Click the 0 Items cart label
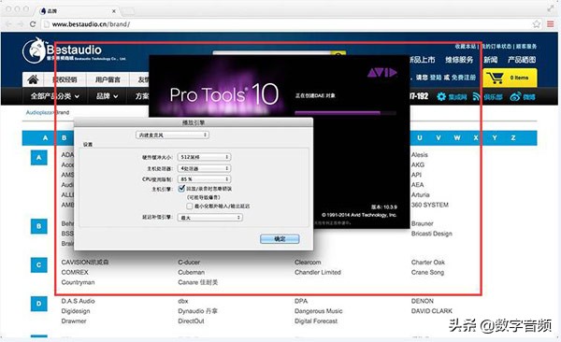Image resolution: width=561 pixels, height=342 pixels. point(519,78)
